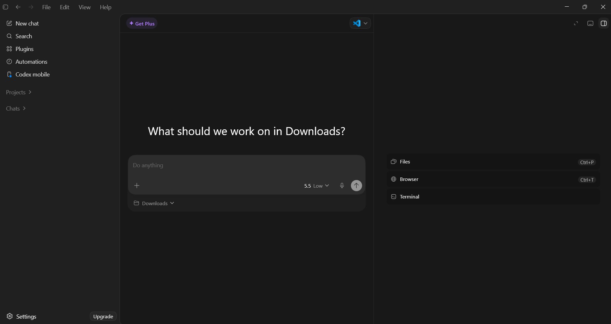
Task: Click the Plugins grid icon
Action: 9,49
